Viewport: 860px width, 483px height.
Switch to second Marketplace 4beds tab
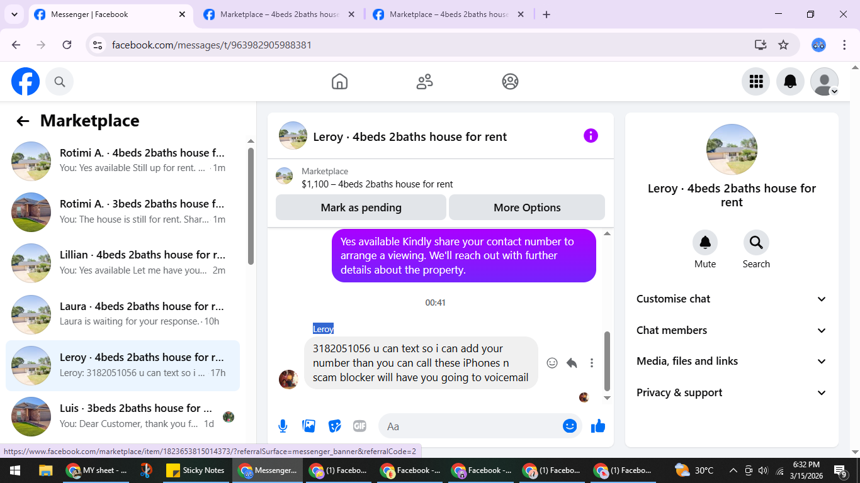[280, 14]
